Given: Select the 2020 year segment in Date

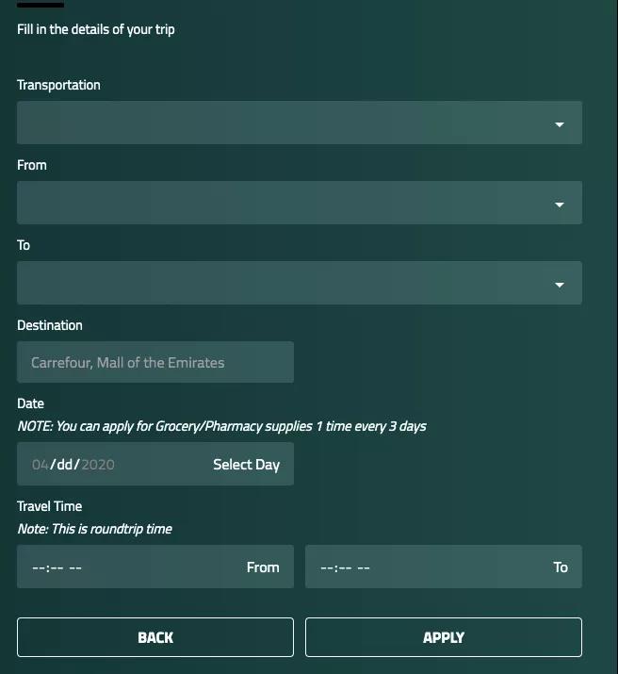Looking at the screenshot, I should (x=98, y=465).
